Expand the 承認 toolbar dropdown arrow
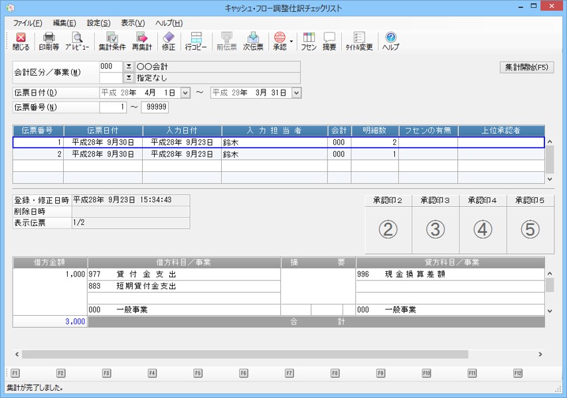The height and width of the screenshot is (398, 567). point(291,41)
